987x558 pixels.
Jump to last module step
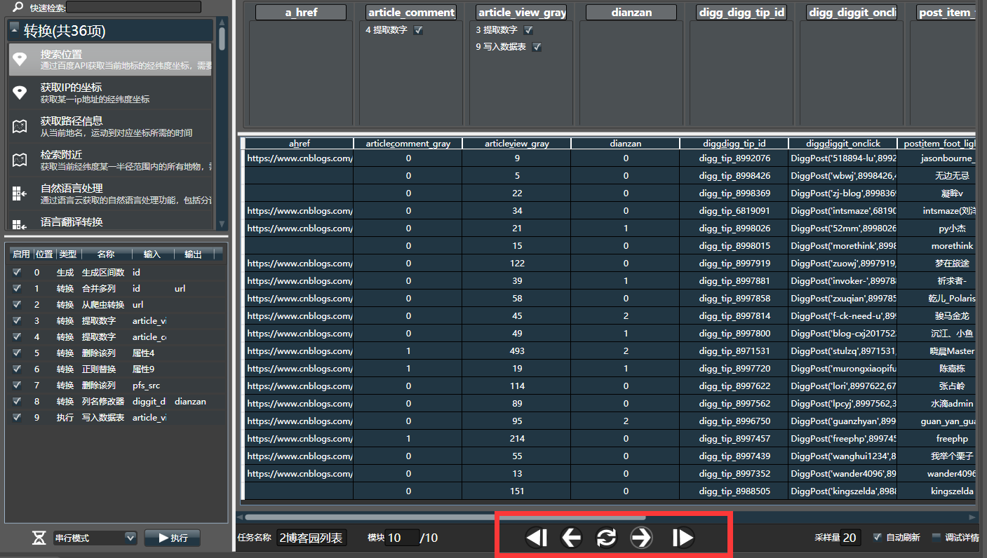pyautogui.click(x=683, y=538)
